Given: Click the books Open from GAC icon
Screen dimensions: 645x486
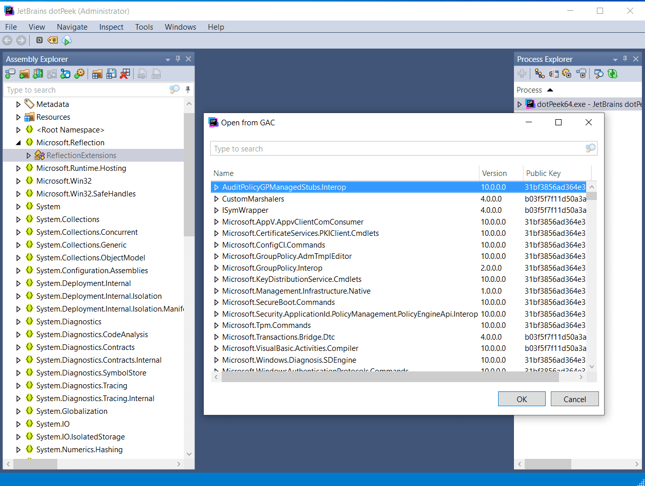Looking at the screenshot, I should 38,74.
